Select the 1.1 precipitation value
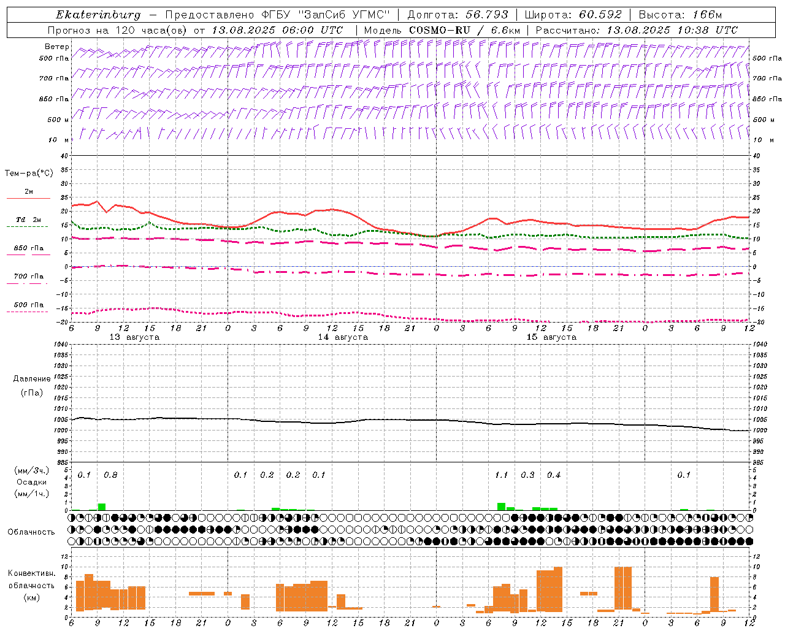 point(502,475)
